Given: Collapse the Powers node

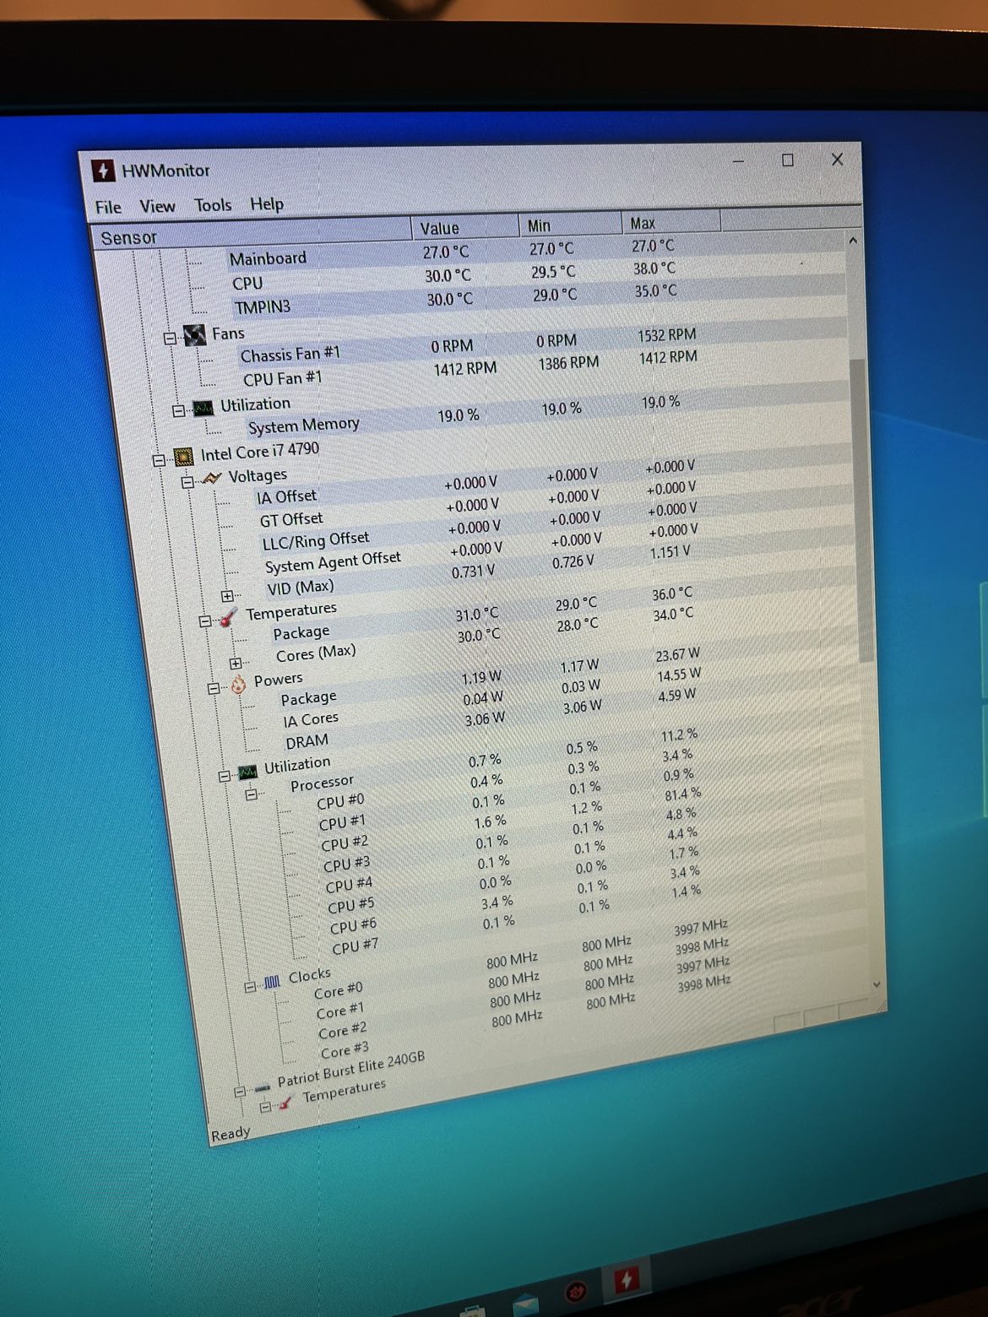Looking at the screenshot, I should point(214,688).
